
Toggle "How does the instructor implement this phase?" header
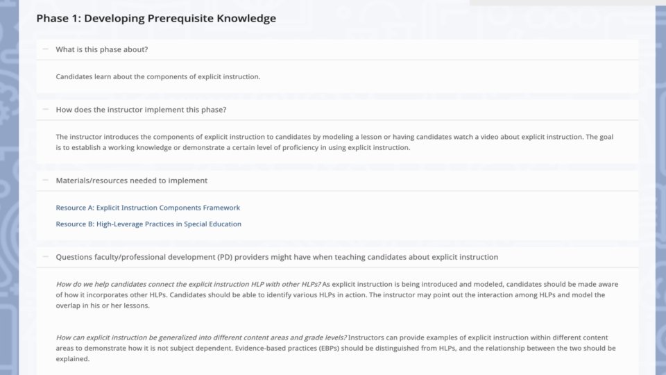[x=141, y=110]
